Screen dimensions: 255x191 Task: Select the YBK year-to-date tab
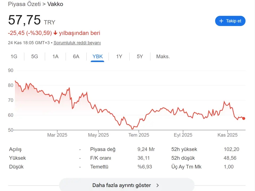click(x=97, y=57)
